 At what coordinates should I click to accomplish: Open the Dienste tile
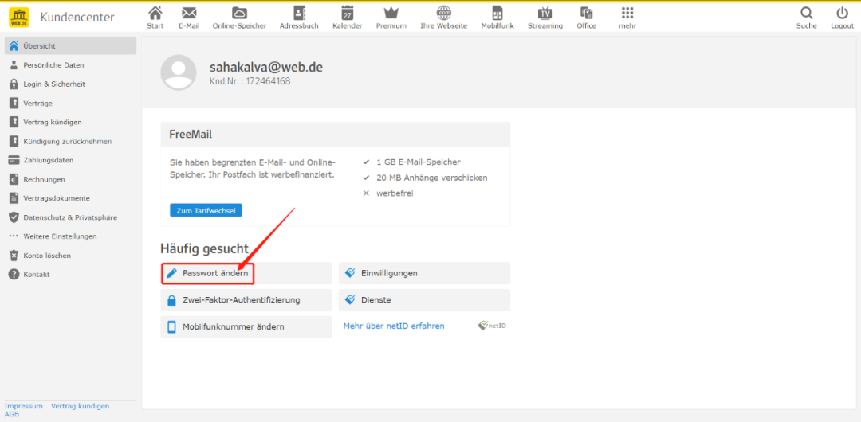click(x=424, y=300)
